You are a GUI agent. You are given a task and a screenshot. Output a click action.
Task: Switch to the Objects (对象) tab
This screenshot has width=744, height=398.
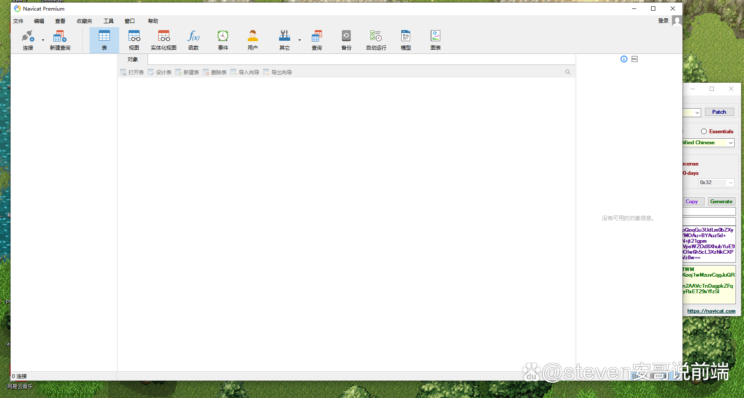133,59
